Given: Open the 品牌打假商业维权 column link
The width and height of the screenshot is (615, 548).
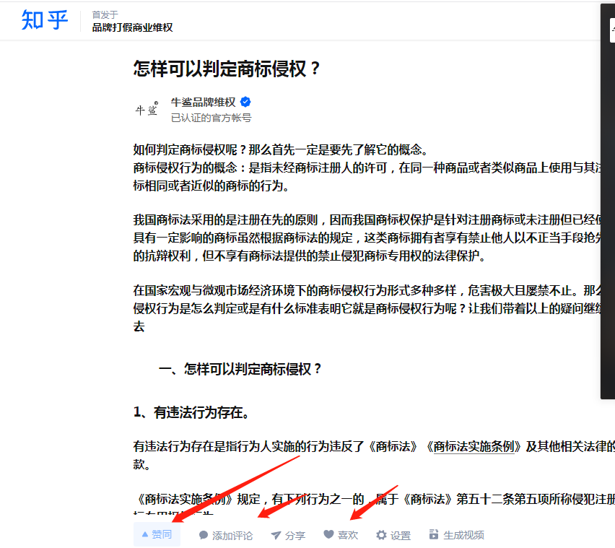Looking at the screenshot, I should [132, 27].
